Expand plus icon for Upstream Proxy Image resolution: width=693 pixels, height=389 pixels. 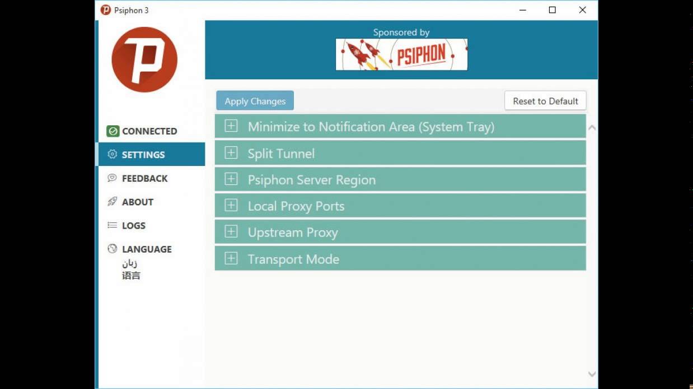(231, 231)
